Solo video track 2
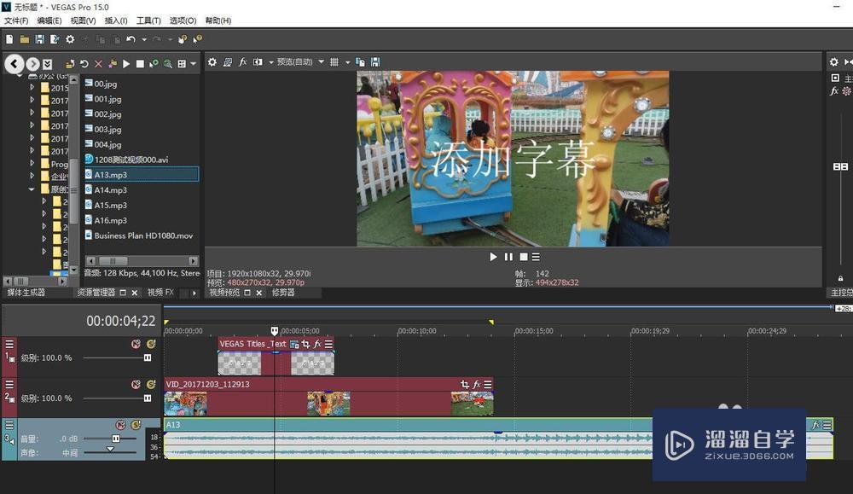The image size is (853, 494). pos(151,385)
